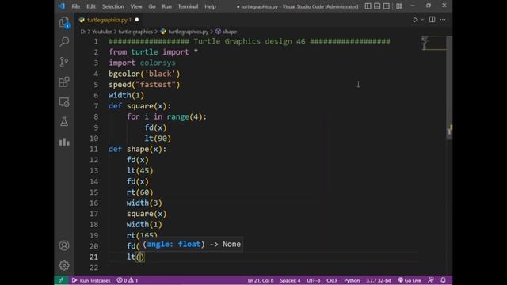Open the feedback icon in status bar

point(431,280)
